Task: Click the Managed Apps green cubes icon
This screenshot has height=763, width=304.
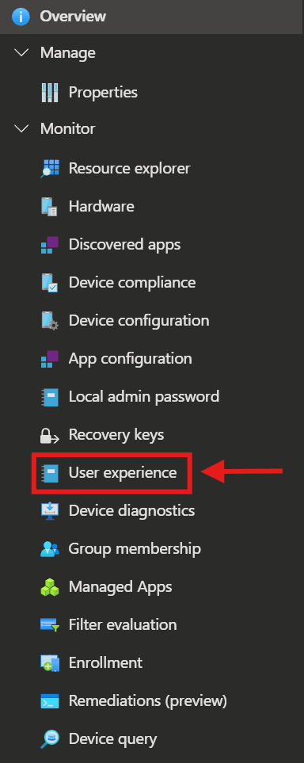Action: click(50, 587)
